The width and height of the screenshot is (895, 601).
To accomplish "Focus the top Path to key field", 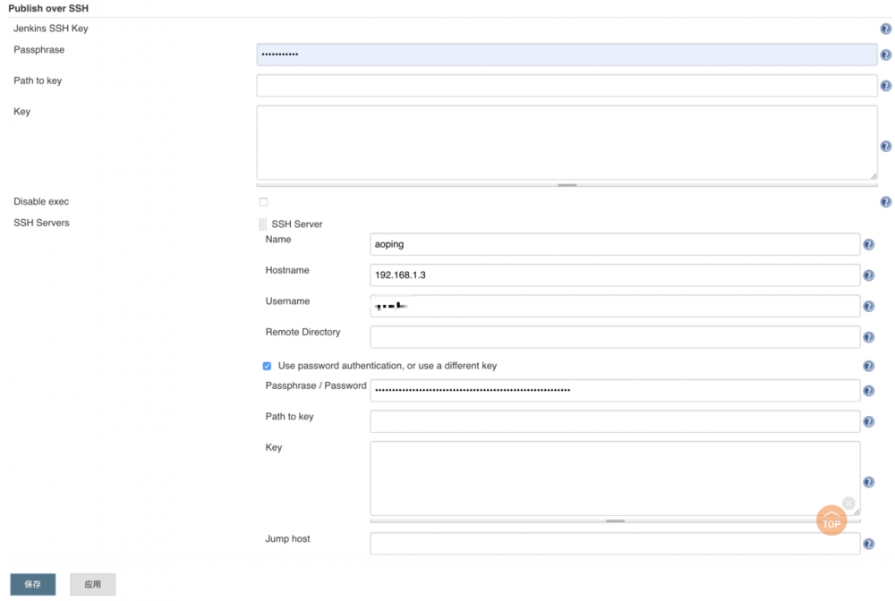I will point(567,86).
